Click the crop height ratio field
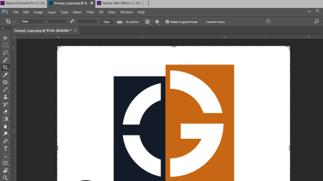This screenshot has width=323, height=181. point(87,22)
